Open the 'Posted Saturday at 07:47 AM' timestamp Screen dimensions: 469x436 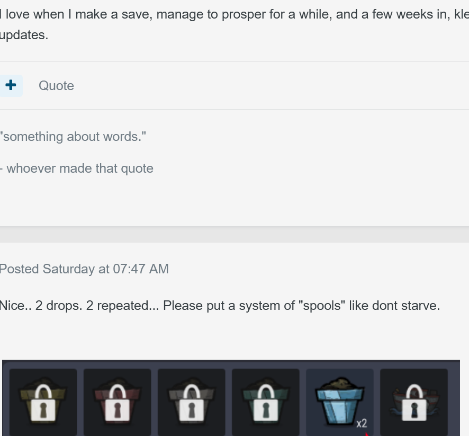click(84, 269)
